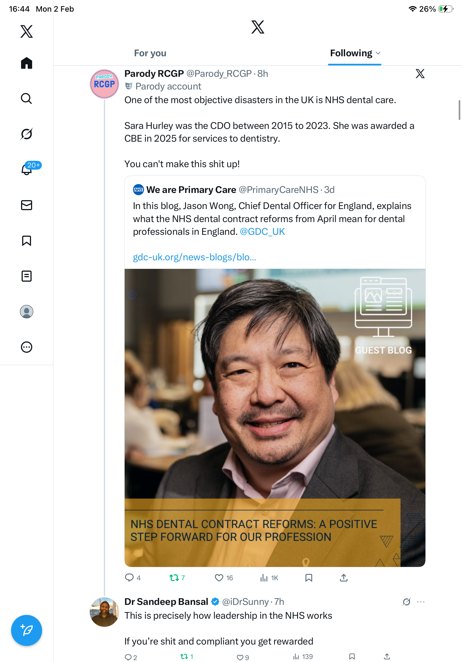The height and width of the screenshot is (662, 462).
Task: Open Grok from the left sidebar
Action: tap(27, 134)
